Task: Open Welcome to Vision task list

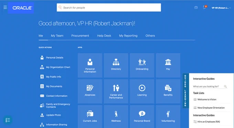Action: [207, 100]
